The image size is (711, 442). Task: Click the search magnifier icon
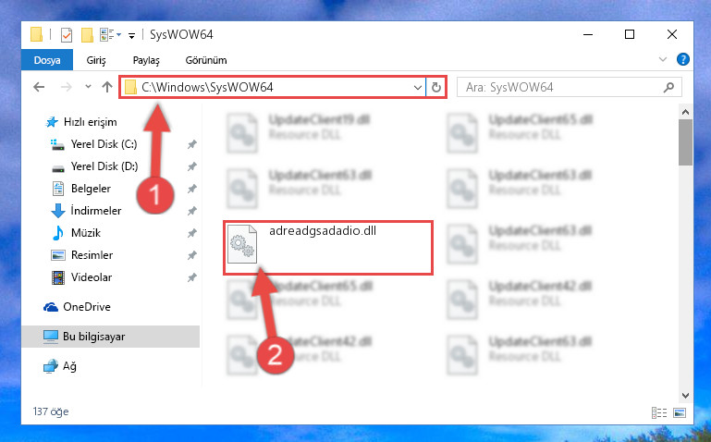coord(668,87)
